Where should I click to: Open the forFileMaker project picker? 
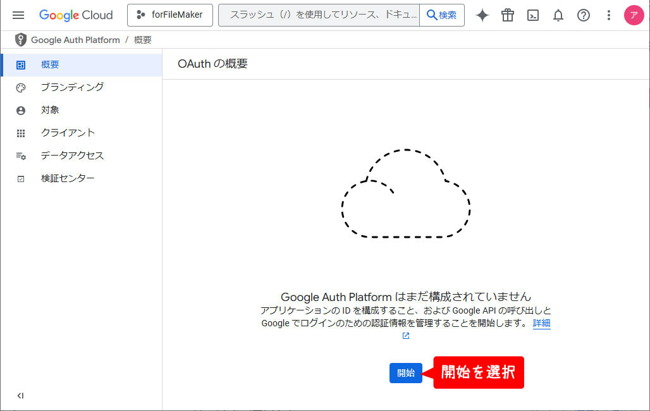point(170,15)
